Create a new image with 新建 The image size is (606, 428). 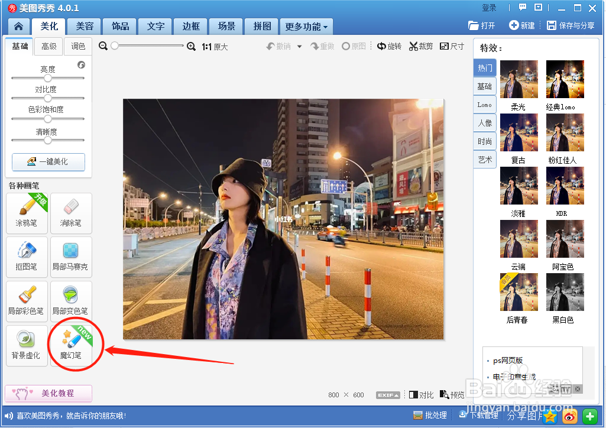click(x=521, y=25)
